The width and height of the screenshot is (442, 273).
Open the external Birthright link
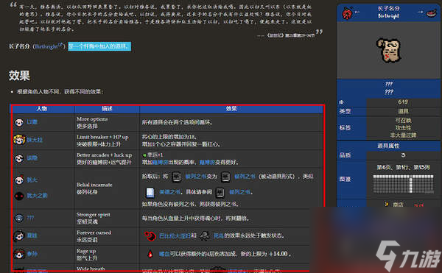49,46
